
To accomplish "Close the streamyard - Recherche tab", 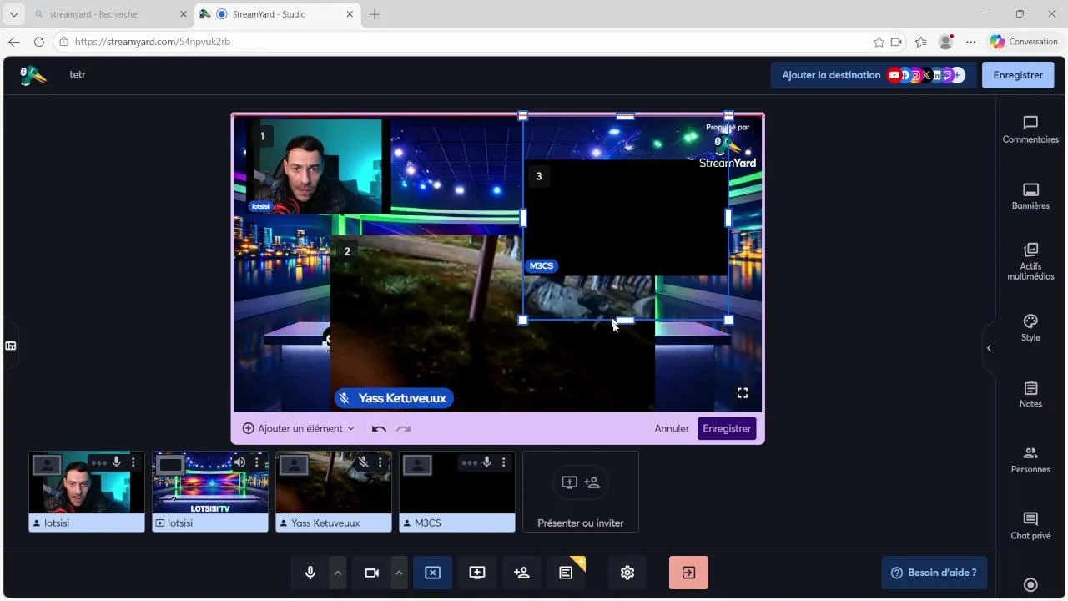I will (x=184, y=14).
